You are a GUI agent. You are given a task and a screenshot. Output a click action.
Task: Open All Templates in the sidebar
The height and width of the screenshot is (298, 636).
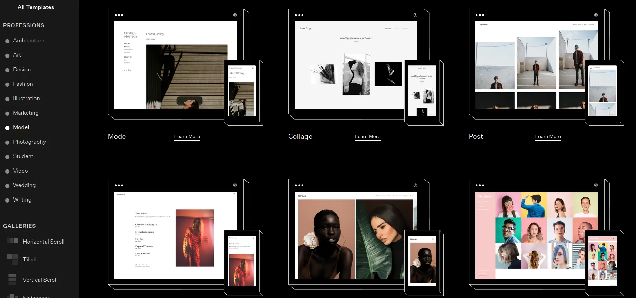(x=36, y=7)
